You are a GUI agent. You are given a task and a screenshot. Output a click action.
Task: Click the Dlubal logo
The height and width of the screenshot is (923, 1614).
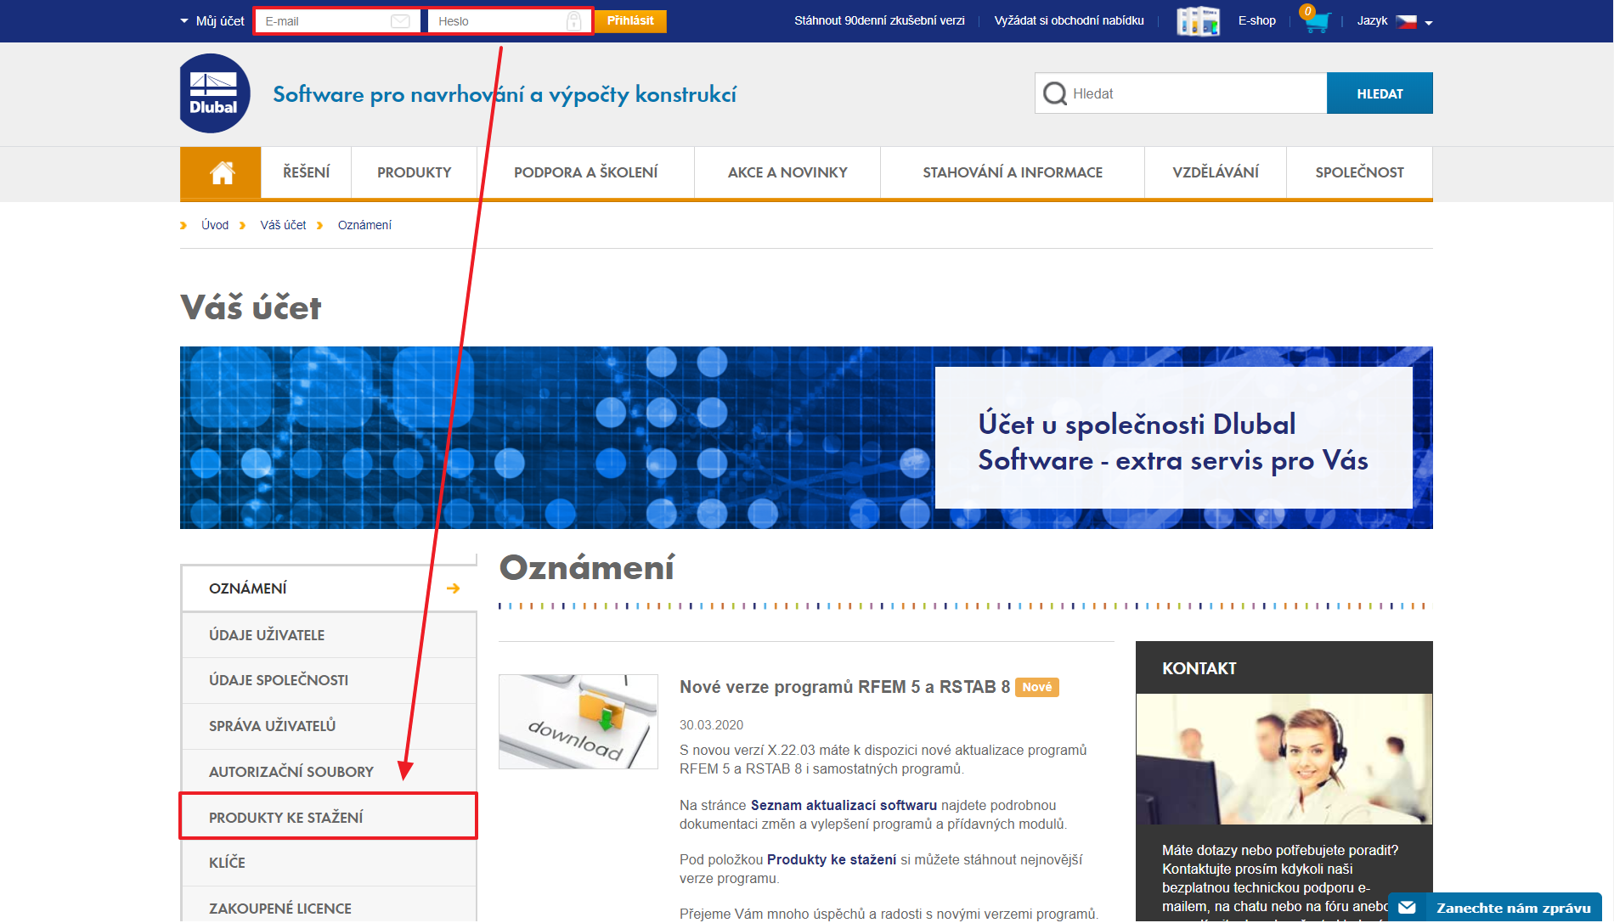pos(215,93)
